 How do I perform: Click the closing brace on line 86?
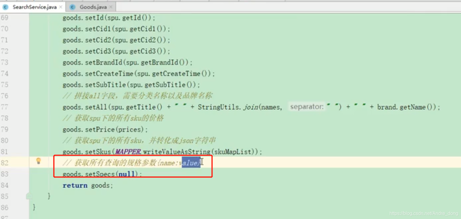(34, 207)
